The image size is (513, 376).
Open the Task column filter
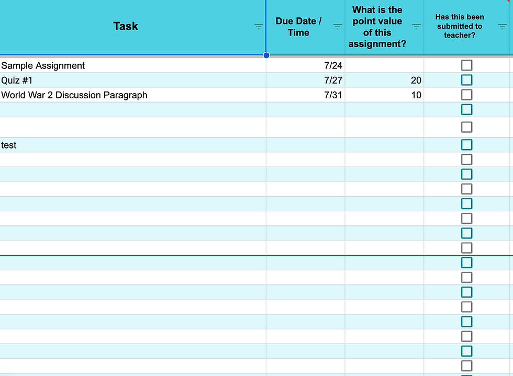pos(259,27)
